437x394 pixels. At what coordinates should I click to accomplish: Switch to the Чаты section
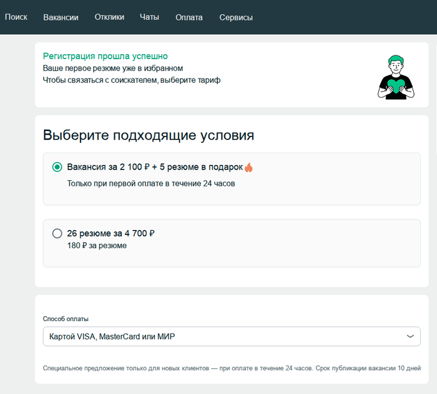coord(150,17)
